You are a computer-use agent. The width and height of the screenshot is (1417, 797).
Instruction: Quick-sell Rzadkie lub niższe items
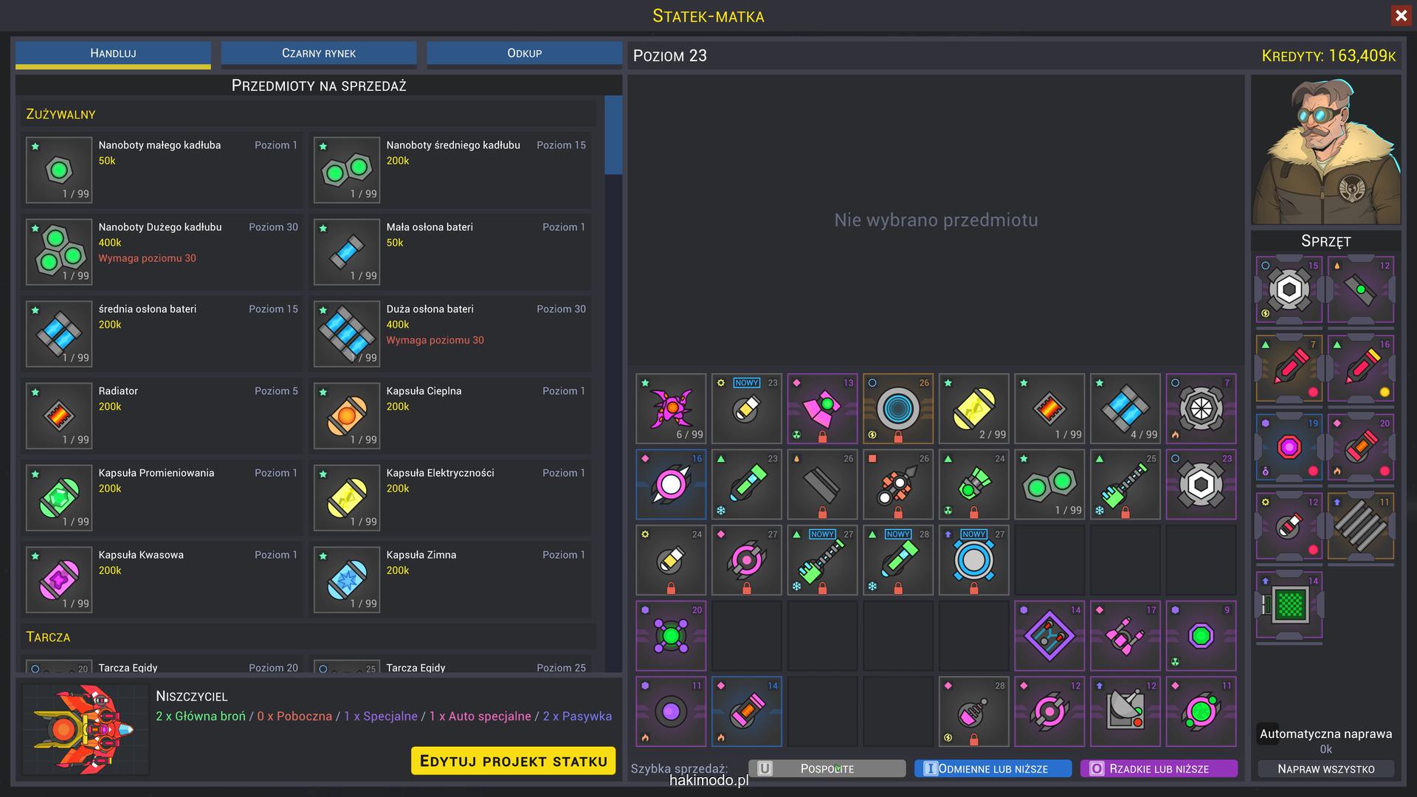click(1159, 769)
